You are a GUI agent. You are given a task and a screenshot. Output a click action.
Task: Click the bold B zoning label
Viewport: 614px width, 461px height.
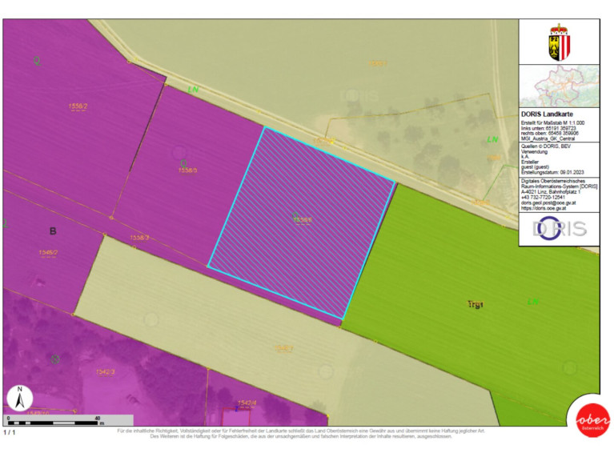click(x=53, y=232)
